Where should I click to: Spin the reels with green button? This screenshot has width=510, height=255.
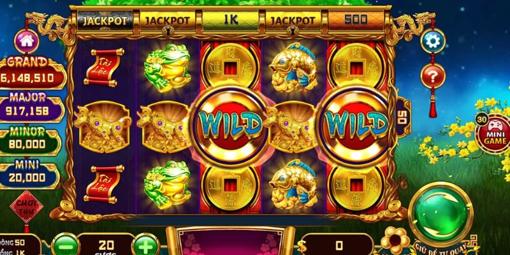click(x=440, y=214)
